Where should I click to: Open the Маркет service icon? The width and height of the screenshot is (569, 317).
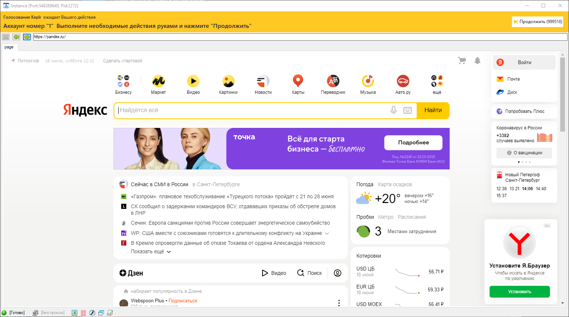click(158, 81)
